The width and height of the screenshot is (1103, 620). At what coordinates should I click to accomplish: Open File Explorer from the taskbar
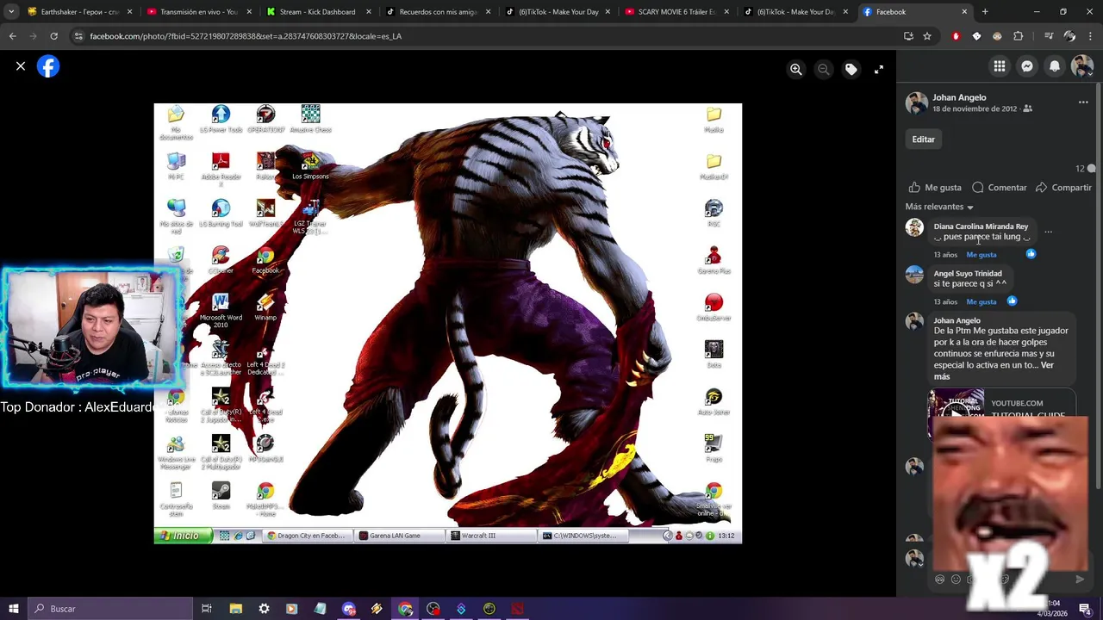point(236,609)
